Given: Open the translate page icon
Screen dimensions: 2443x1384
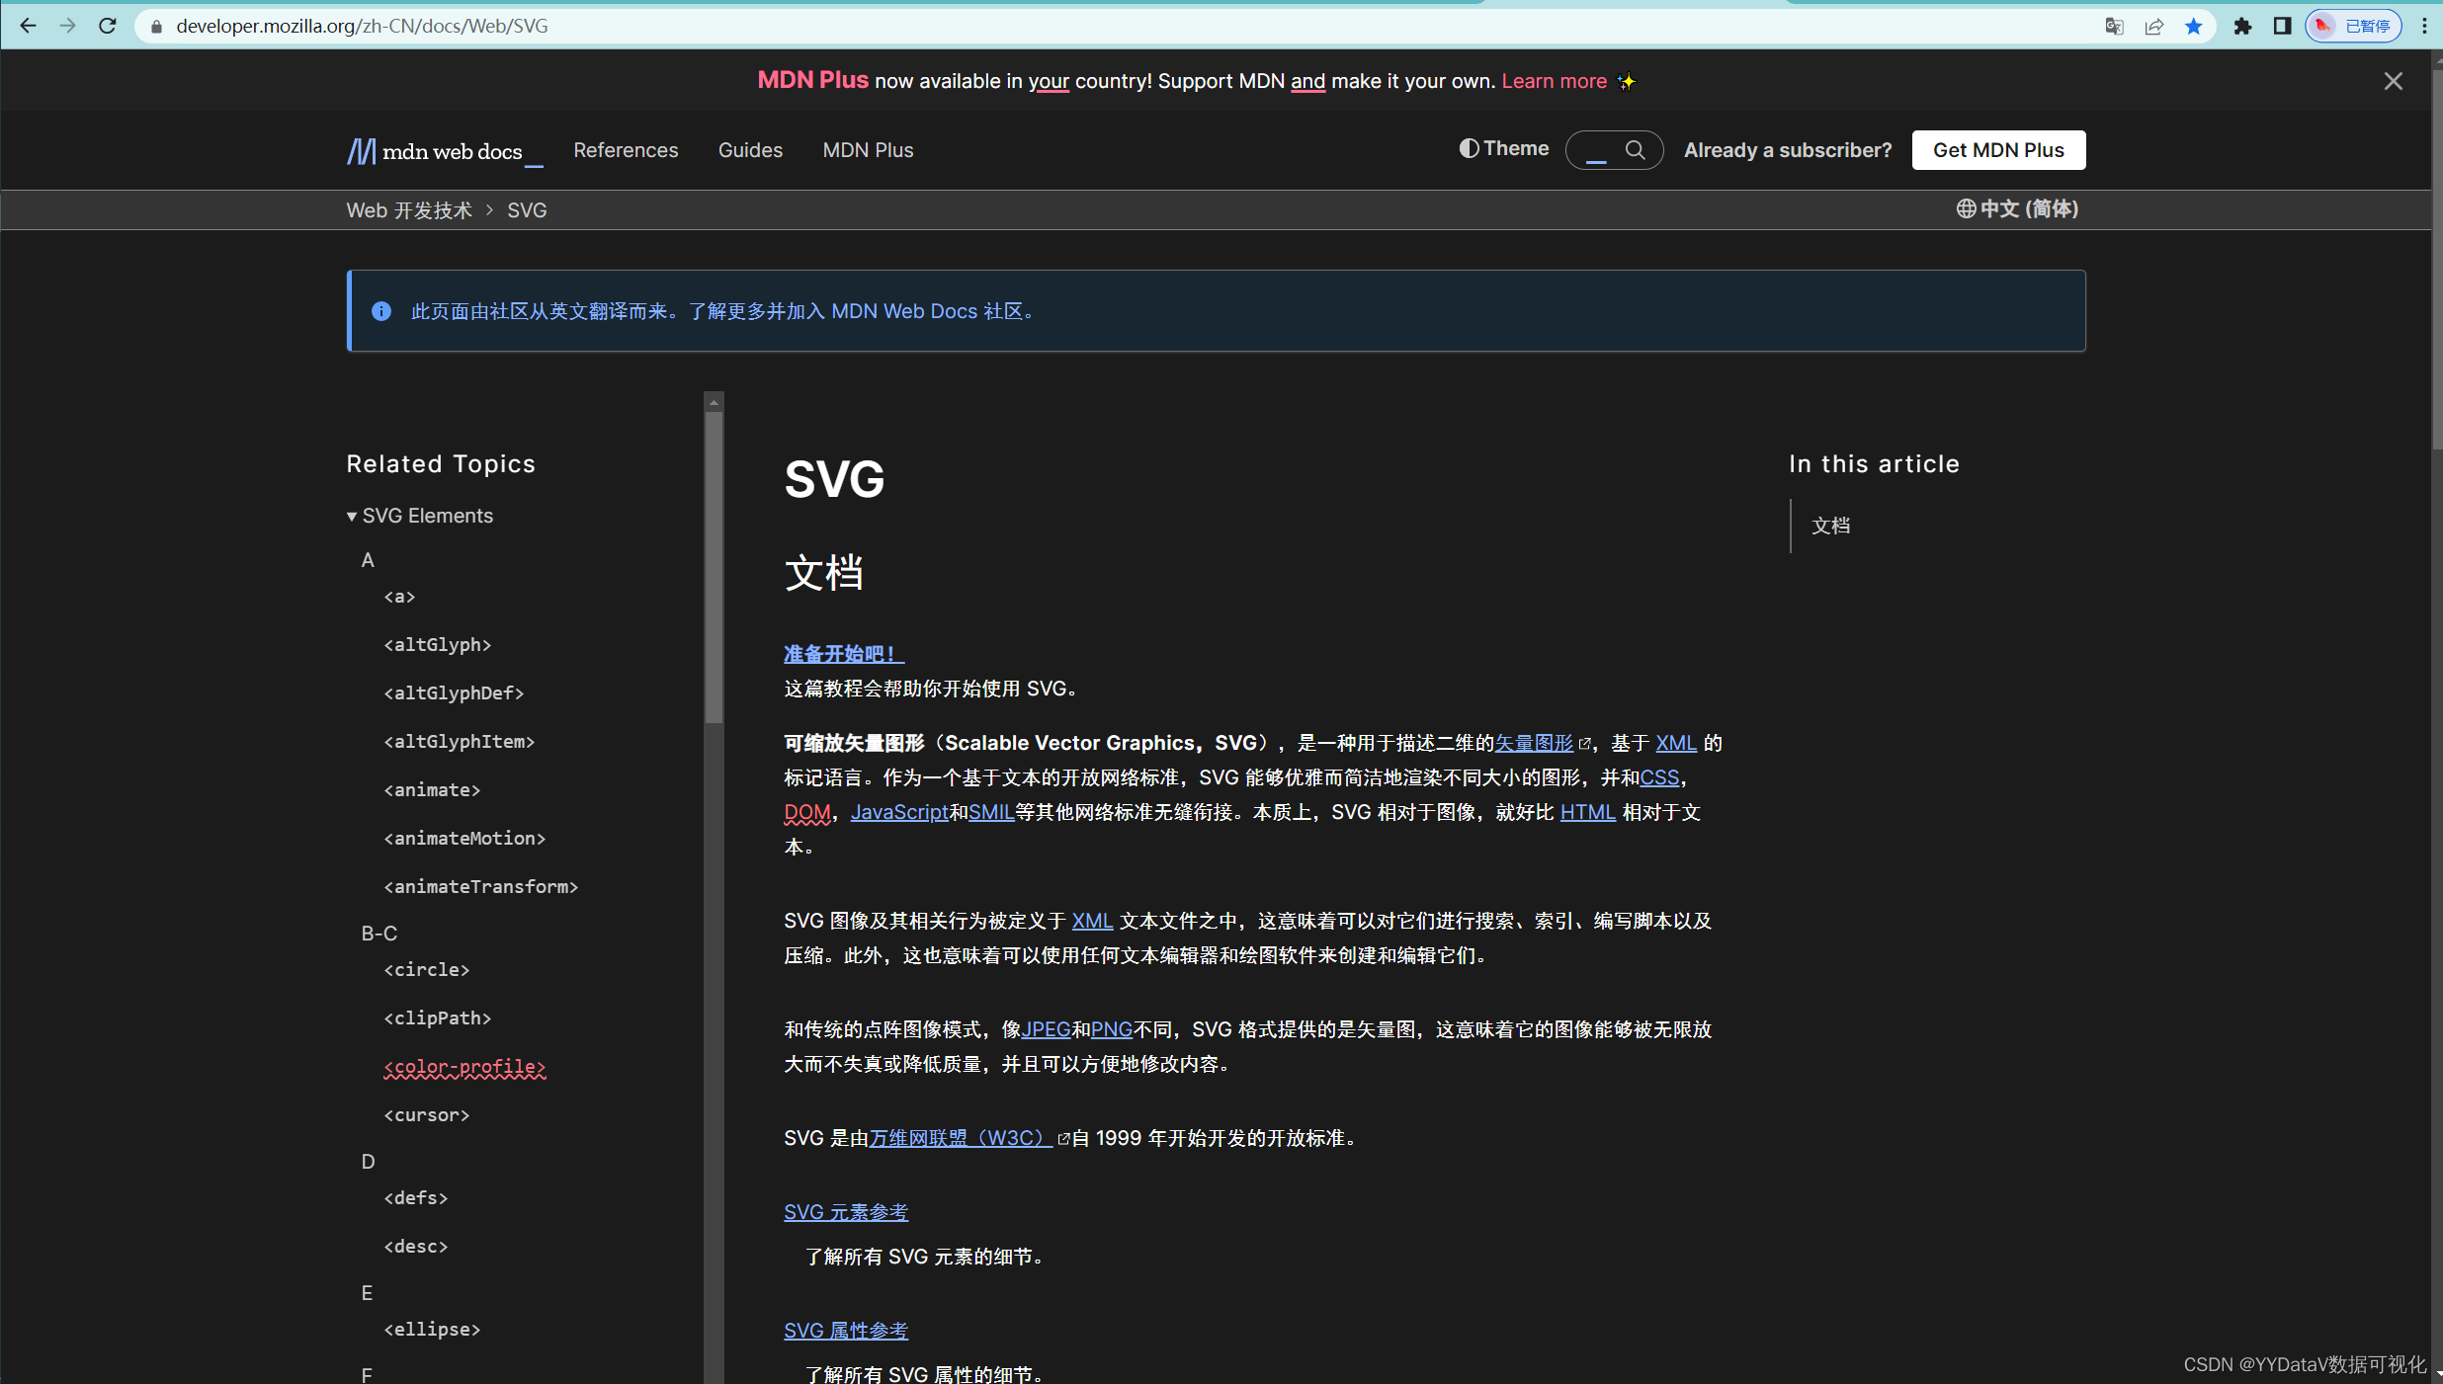Looking at the screenshot, I should (x=2114, y=27).
